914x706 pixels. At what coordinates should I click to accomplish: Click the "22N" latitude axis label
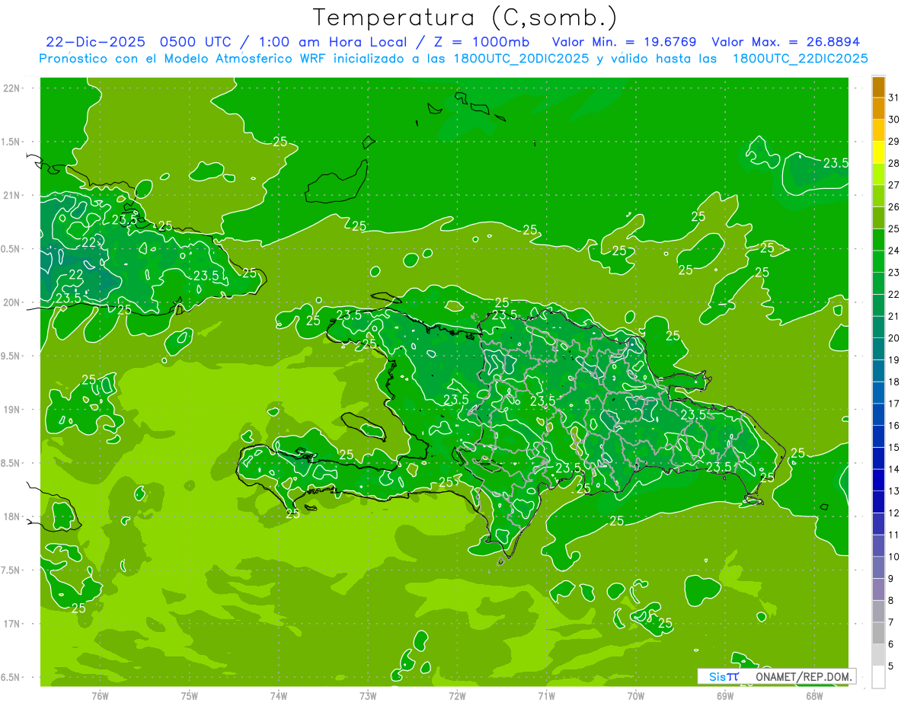pos(11,88)
